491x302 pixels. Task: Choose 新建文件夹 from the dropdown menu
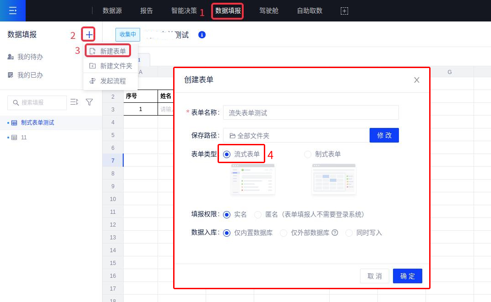(x=115, y=66)
